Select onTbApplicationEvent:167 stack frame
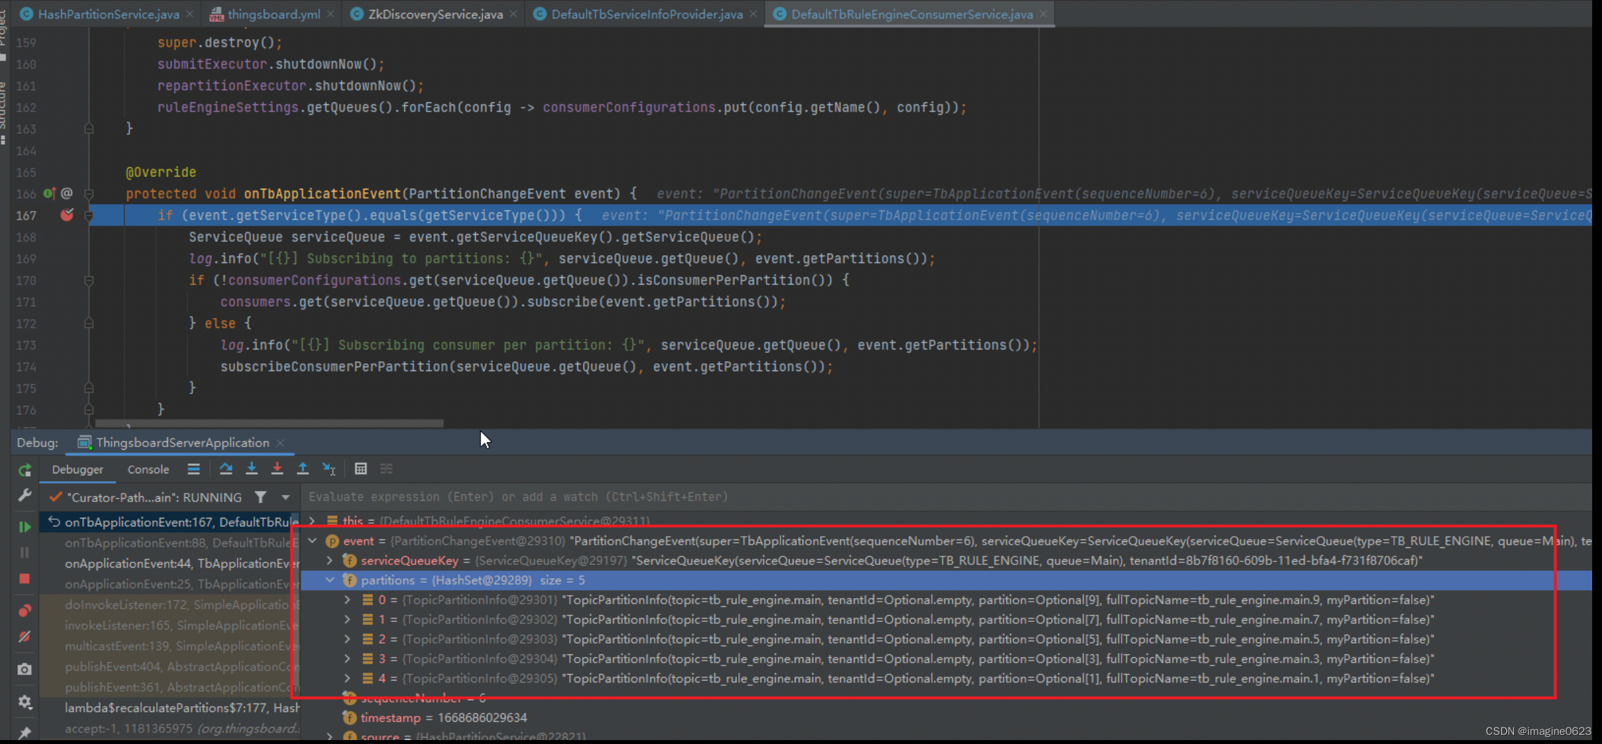The width and height of the screenshot is (1602, 744). 169,522
